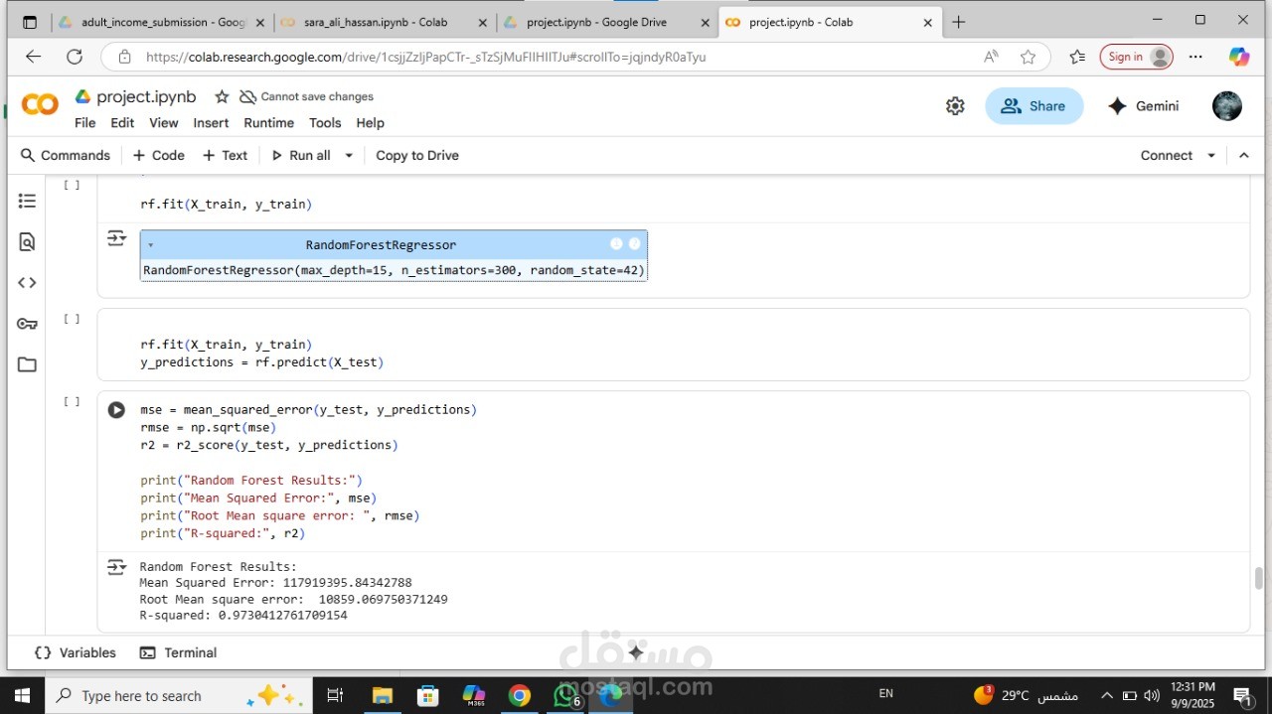This screenshot has width=1272, height=714.
Task: Click taskbar search box
Action: point(179,695)
